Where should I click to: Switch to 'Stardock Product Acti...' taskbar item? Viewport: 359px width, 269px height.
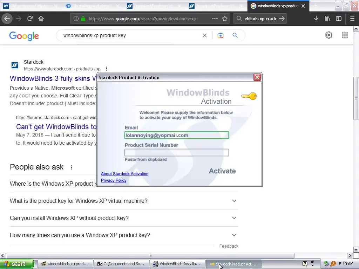coord(233,264)
